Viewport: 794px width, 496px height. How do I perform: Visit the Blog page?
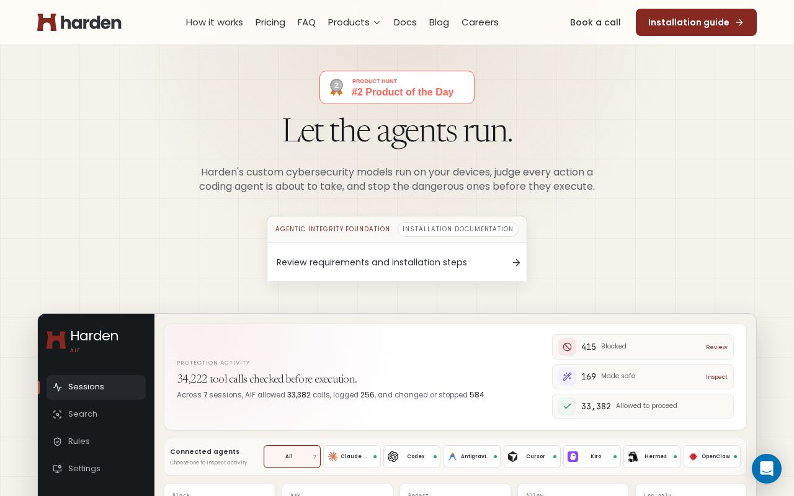[x=439, y=22]
